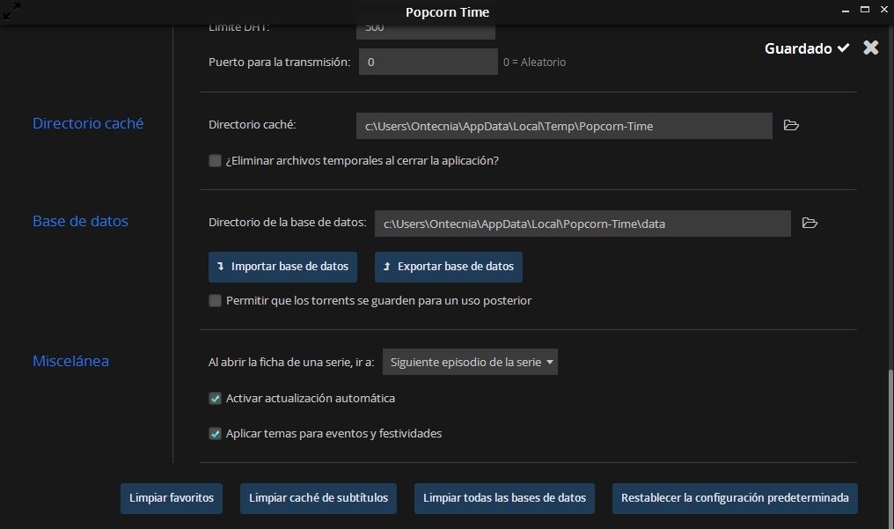This screenshot has width=894, height=529.
Task: Select the 'Miscelánea' section heading
Action: click(70, 361)
